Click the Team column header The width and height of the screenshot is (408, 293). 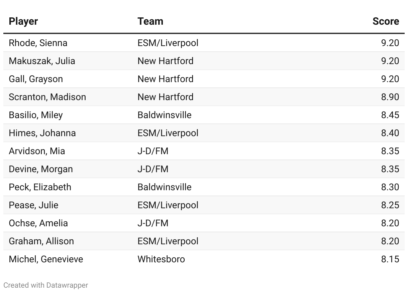tap(150, 21)
